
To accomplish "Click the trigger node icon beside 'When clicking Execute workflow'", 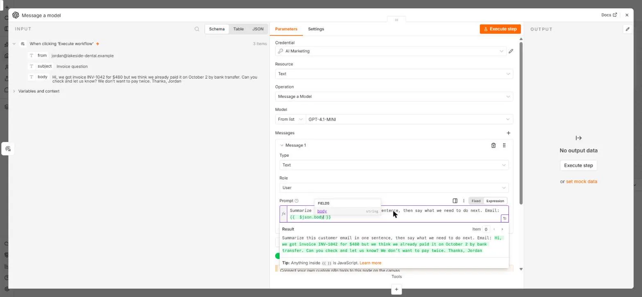I will pos(23,44).
